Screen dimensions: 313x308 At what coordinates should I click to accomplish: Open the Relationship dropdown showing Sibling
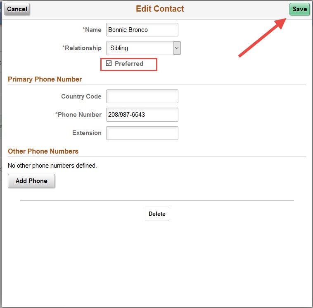click(143, 48)
